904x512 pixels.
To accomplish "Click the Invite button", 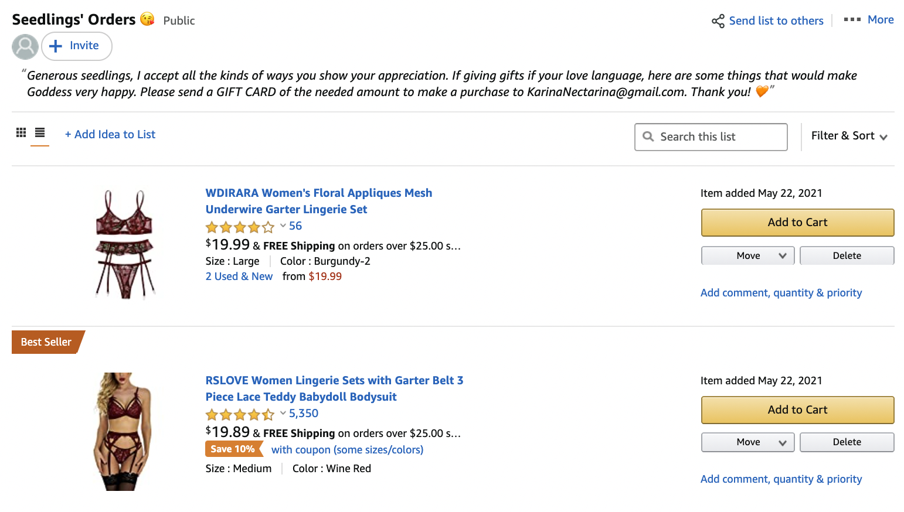I will click(77, 46).
